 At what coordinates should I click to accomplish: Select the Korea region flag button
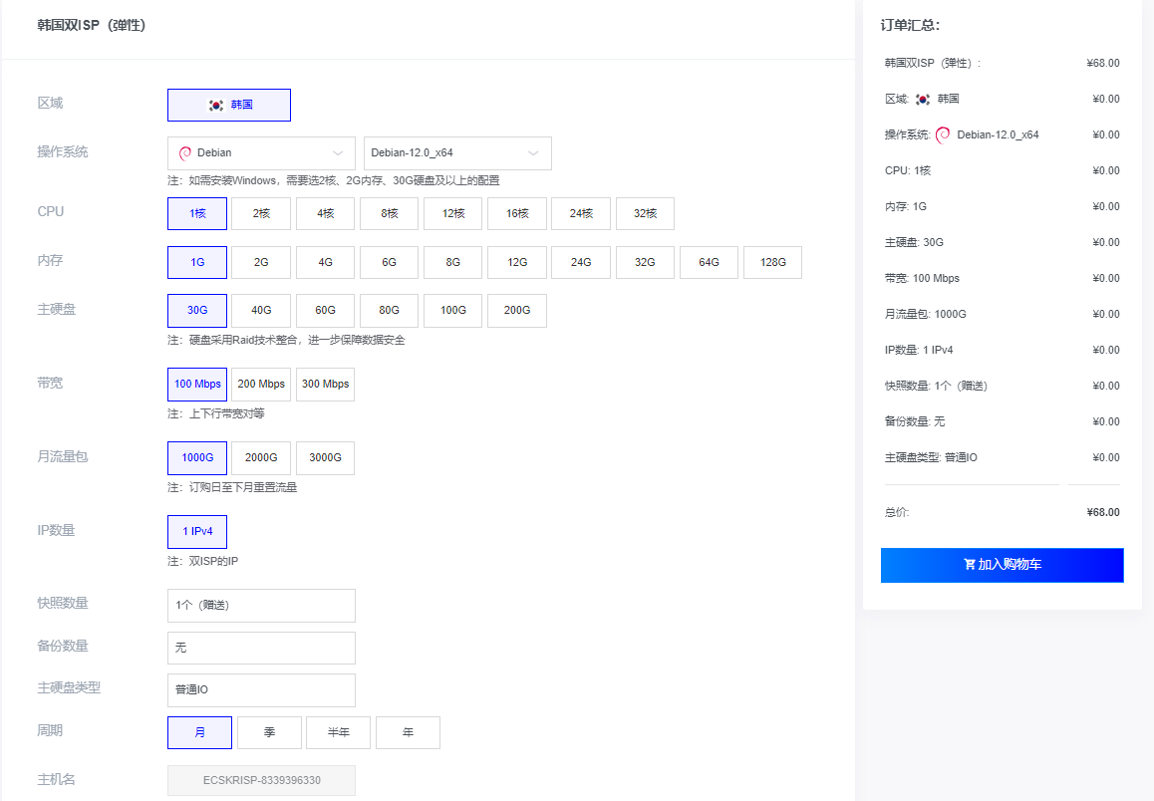point(228,105)
